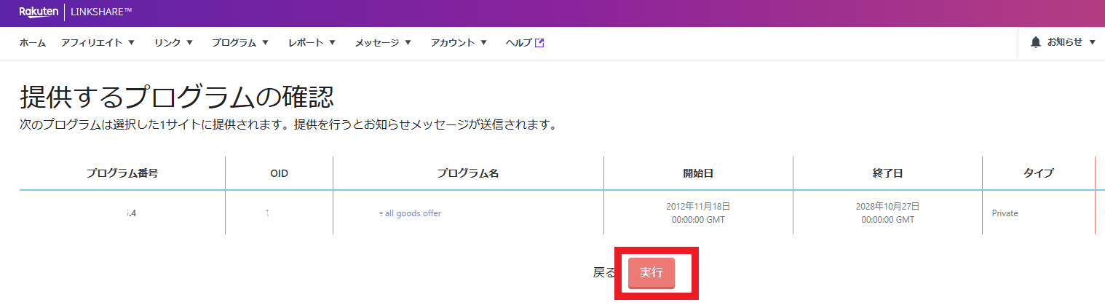Click the notification bell icon
Screen dimensions: 1105x305
tap(1035, 43)
